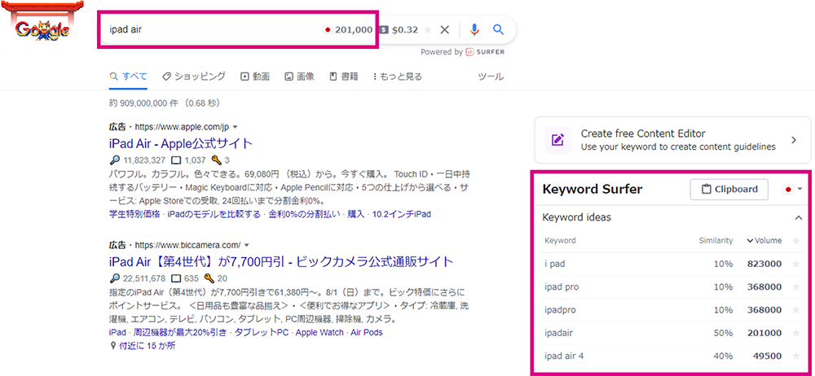Open Create free Content Editor card
Image resolution: width=815 pixels, height=376 pixels.
point(672,140)
